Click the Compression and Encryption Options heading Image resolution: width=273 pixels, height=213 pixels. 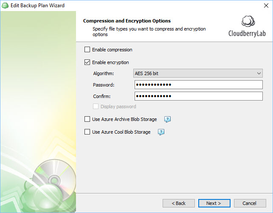point(127,21)
